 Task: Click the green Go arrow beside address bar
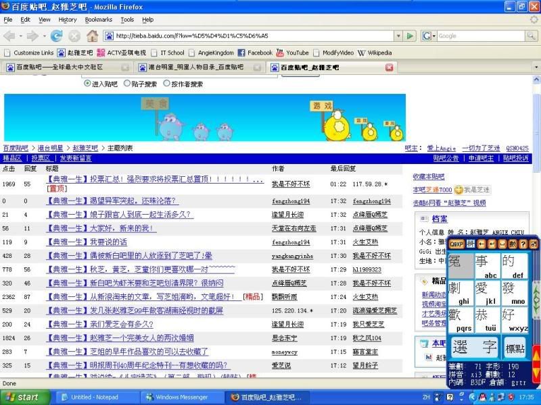click(x=410, y=36)
